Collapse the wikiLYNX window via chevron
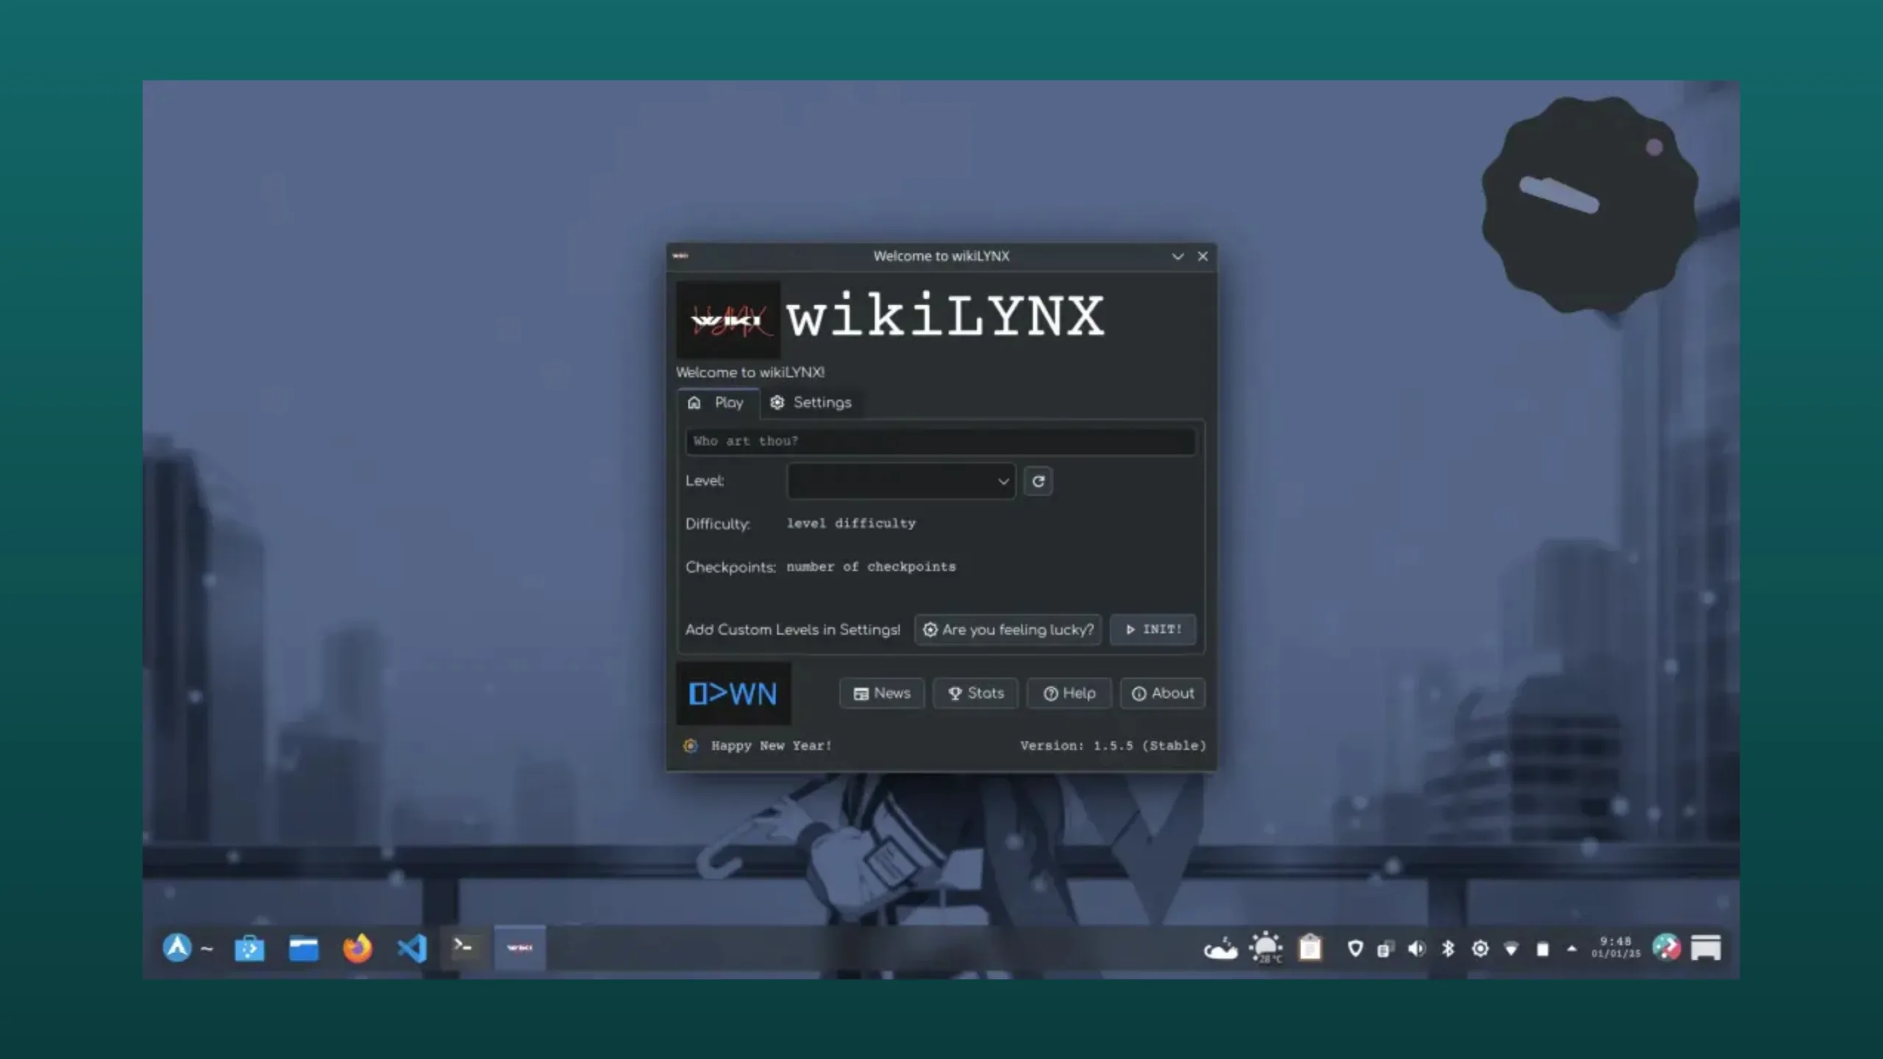 [1178, 256]
